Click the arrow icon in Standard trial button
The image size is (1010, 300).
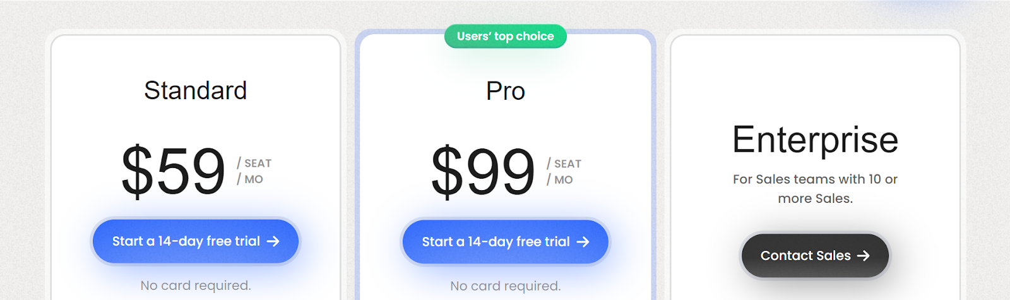[273, 241]
